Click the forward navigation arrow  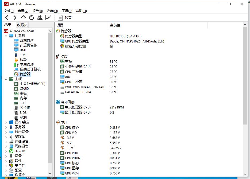click(x=15, y=17)
